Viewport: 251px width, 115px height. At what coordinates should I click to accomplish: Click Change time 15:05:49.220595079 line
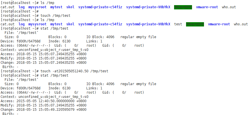[x=44, y=110]
